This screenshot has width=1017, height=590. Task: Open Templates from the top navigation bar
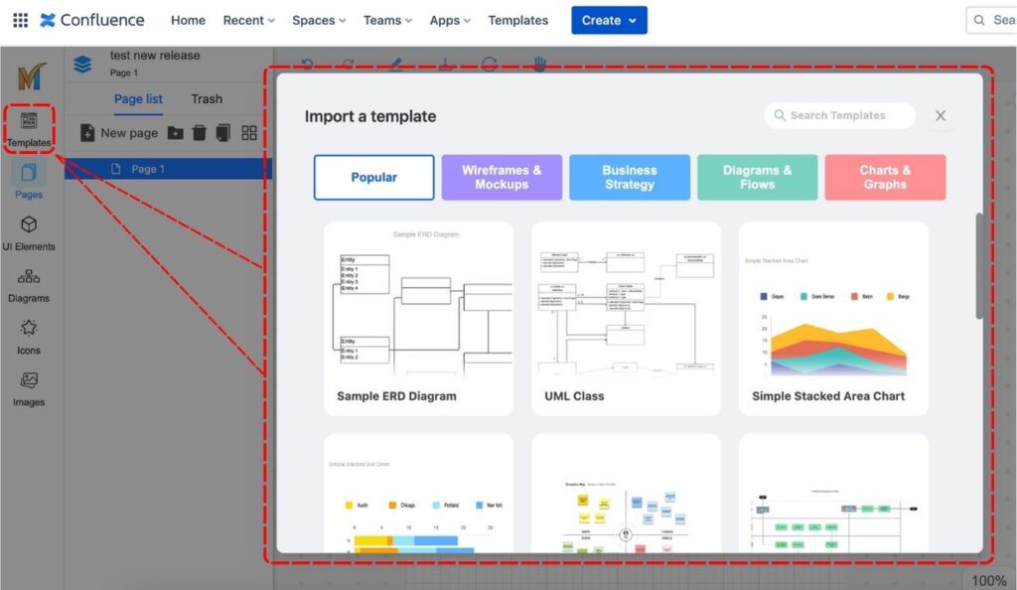[517, 20]
